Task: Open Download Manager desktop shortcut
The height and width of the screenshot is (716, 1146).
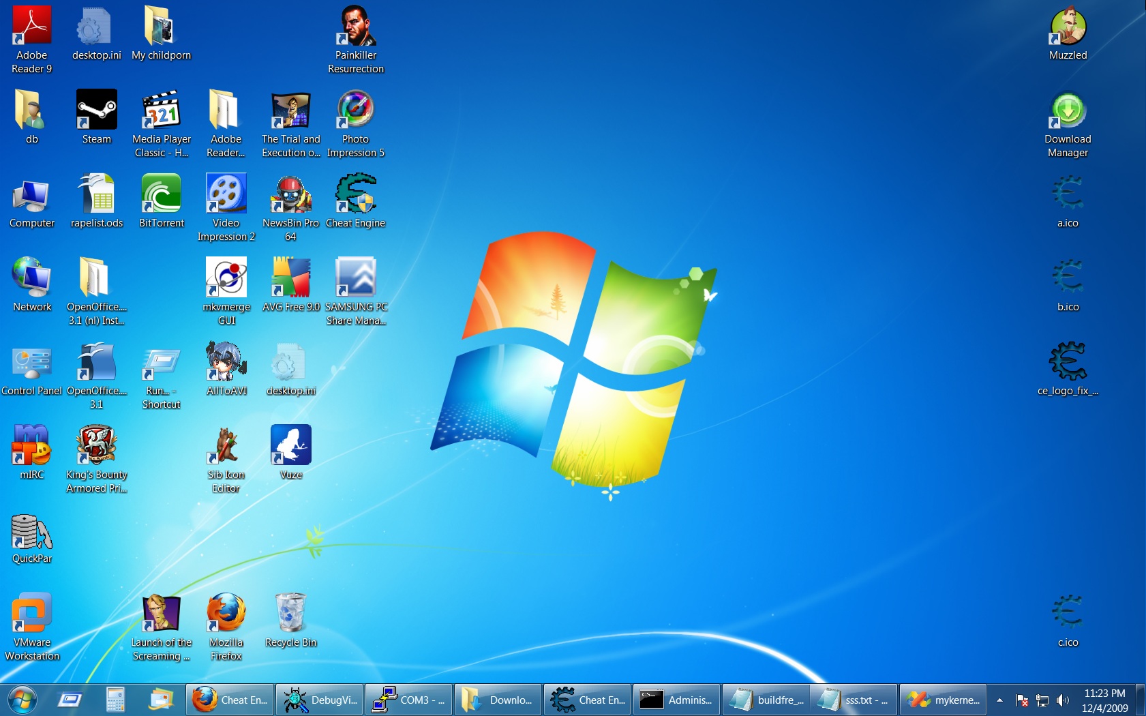Action: [x=1068, y=124]
